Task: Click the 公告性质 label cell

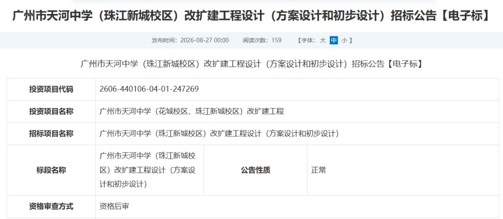Action: pyautogui.click(x=256, y=170)
